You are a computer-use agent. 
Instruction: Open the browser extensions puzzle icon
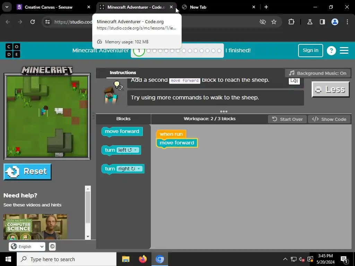(291, 22)
